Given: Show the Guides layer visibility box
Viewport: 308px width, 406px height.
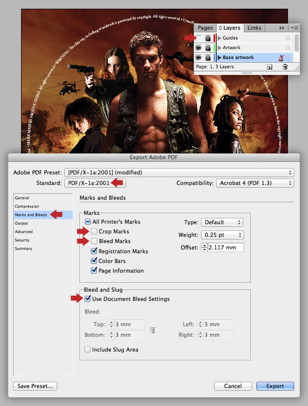Looking at the screenshot, I should click(199, 38).
